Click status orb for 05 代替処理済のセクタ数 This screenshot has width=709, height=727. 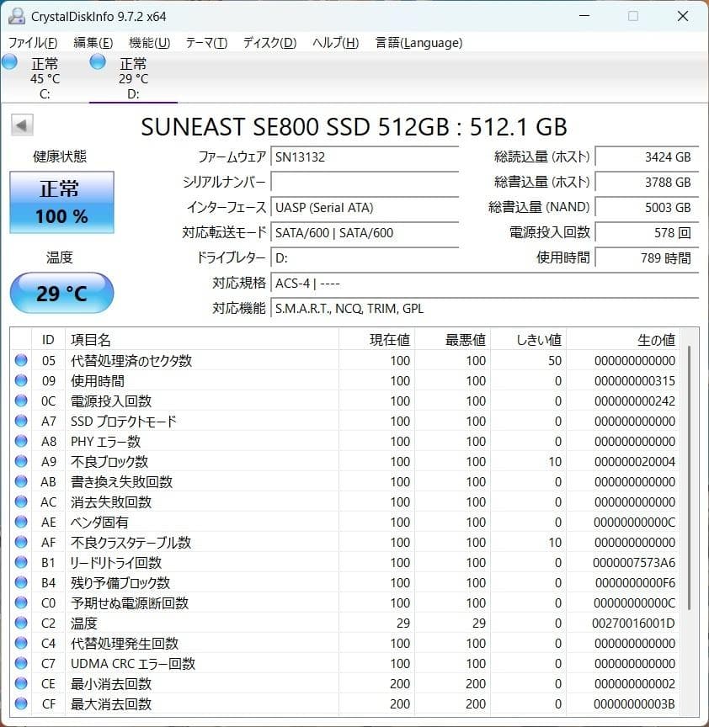21,360
